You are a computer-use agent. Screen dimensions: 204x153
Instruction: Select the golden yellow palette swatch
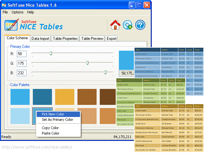[65, 97]
